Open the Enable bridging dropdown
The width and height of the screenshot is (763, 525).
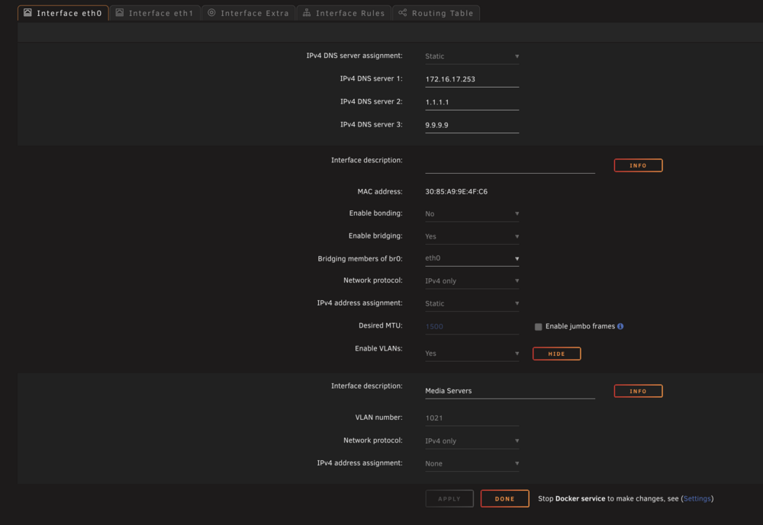click(x=472, y=237)
